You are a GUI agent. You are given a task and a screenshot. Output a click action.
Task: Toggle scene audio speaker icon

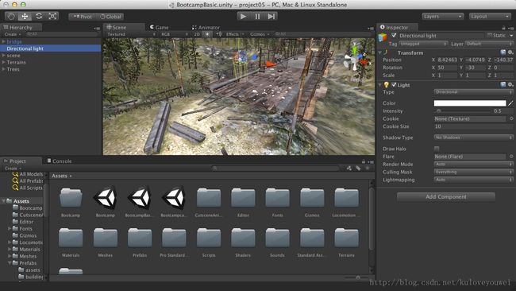point(218,34)
